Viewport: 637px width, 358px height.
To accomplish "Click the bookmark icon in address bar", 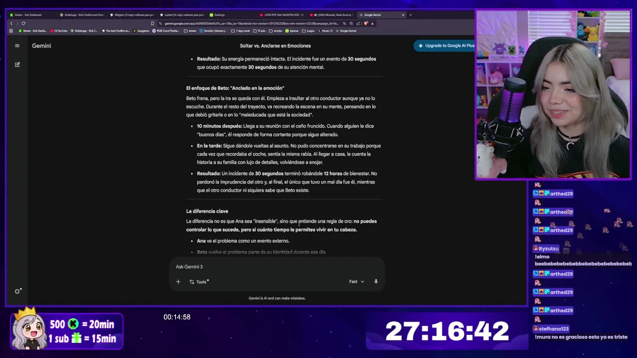I will (152, 23).
